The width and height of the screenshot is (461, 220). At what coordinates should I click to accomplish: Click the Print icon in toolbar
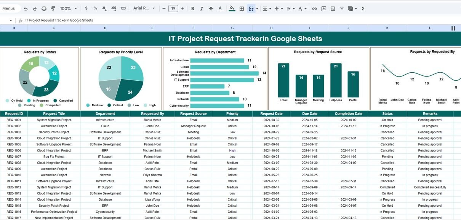pyautogui.click(x=44, y=8)
